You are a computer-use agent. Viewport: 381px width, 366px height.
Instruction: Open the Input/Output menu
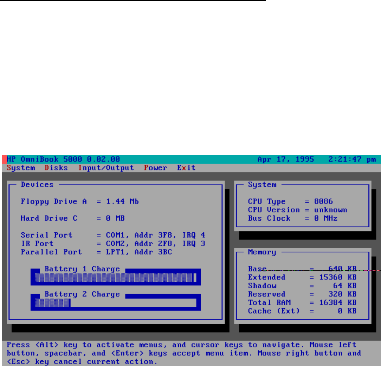(106, 168)
